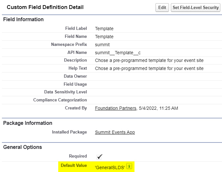Click the Custom Field Definition Detail title

45,7
